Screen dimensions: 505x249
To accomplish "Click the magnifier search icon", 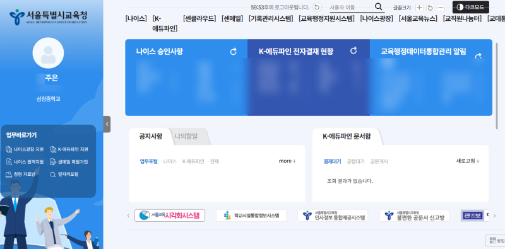I will pos(378,7).
